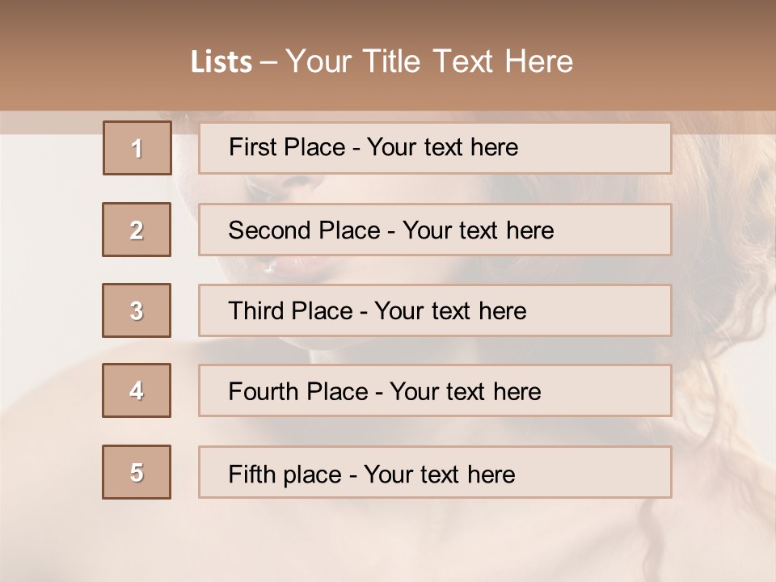Image resolution: width=776 pixels, height=582 pixels.
Task: Select the 'First Place' text bar
Action: coord(435,148)
